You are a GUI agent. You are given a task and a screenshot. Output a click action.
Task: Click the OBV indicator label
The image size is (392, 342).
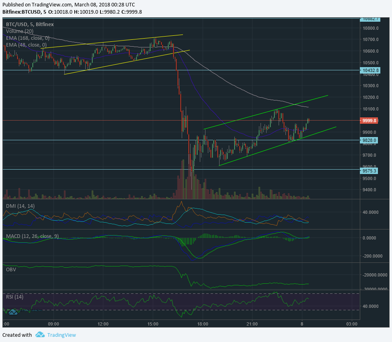click(x=11, y=270)
